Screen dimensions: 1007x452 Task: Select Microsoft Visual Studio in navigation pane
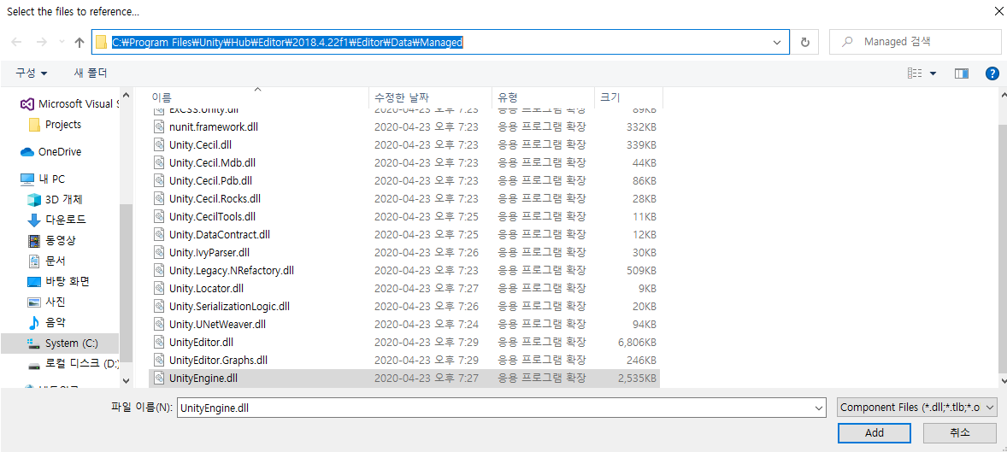70,104
